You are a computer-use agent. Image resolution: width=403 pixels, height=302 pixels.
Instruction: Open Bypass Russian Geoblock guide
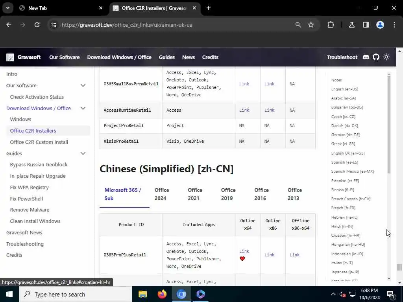coord(39,164)
